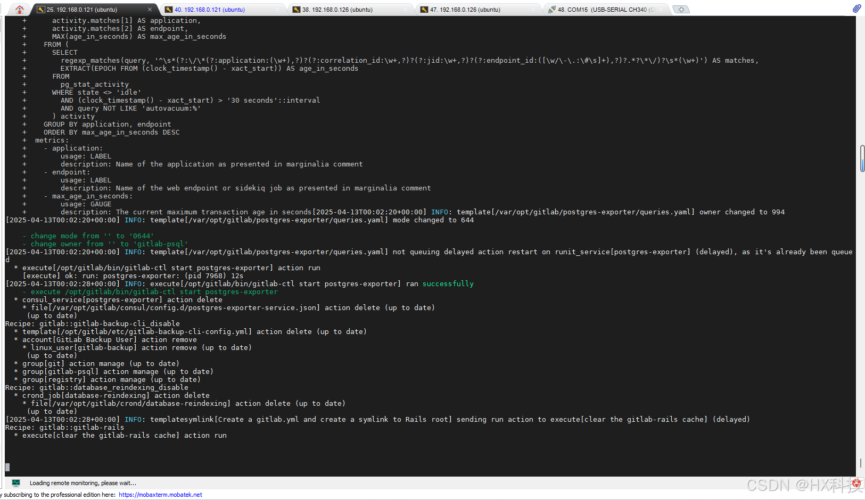Screen dimensions: 865x500
Task: Click 'Recipe: gitlab::database_reindexing_disable' line
Action: 96,388
